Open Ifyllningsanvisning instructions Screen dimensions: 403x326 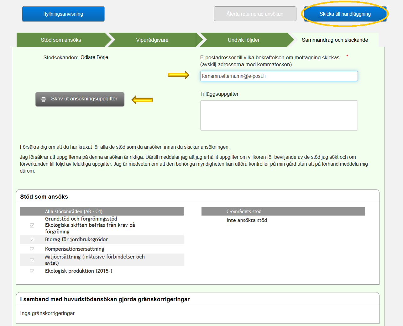click(x=63, y=14)
